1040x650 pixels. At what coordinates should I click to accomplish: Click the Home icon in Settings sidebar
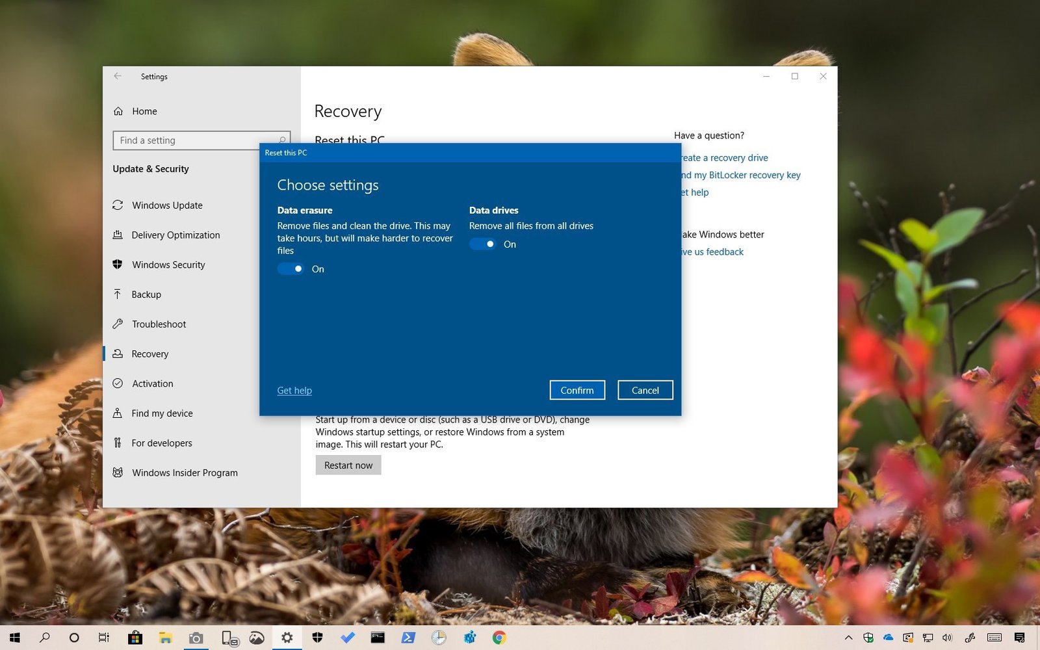[118, 111]
